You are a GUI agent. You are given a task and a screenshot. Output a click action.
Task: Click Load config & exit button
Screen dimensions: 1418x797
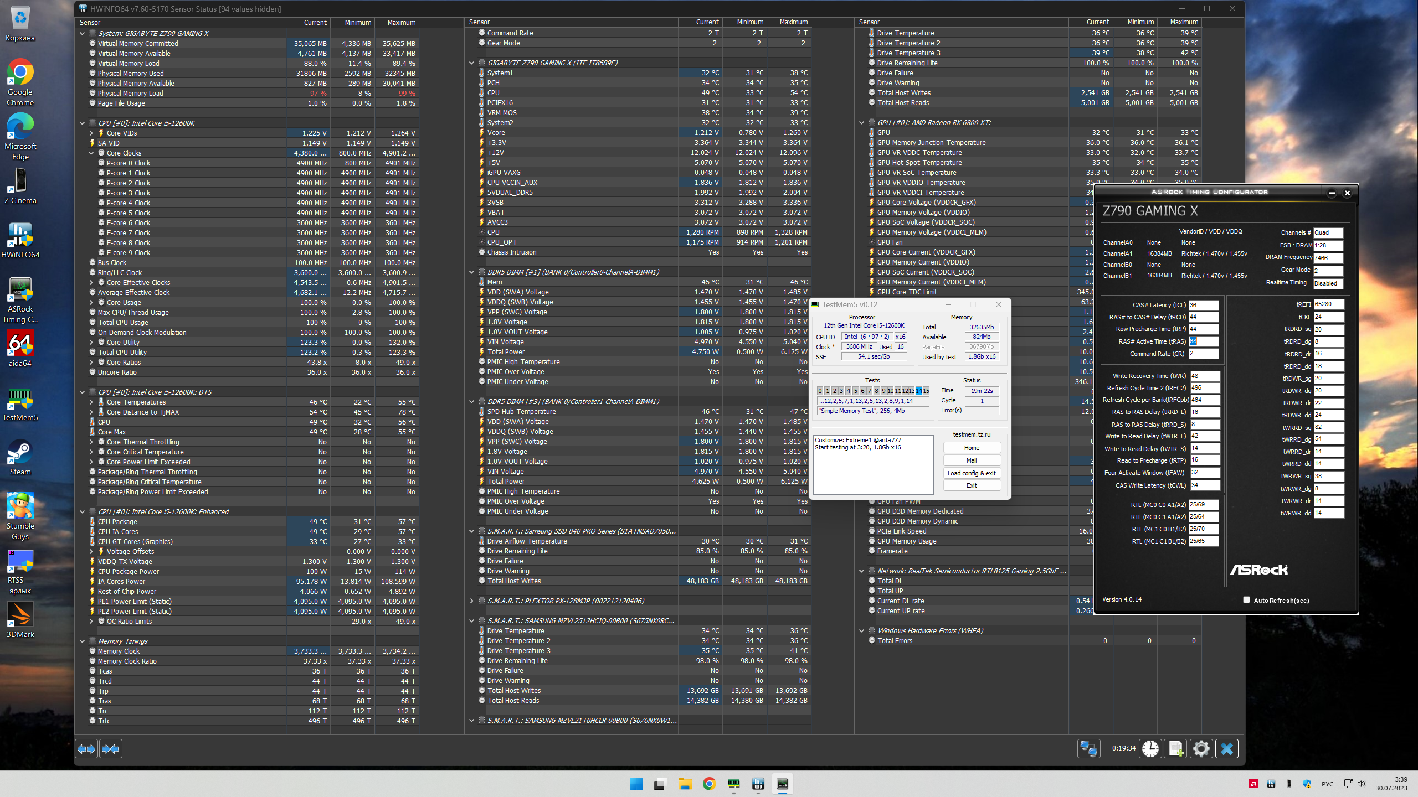tap(972, 473)
